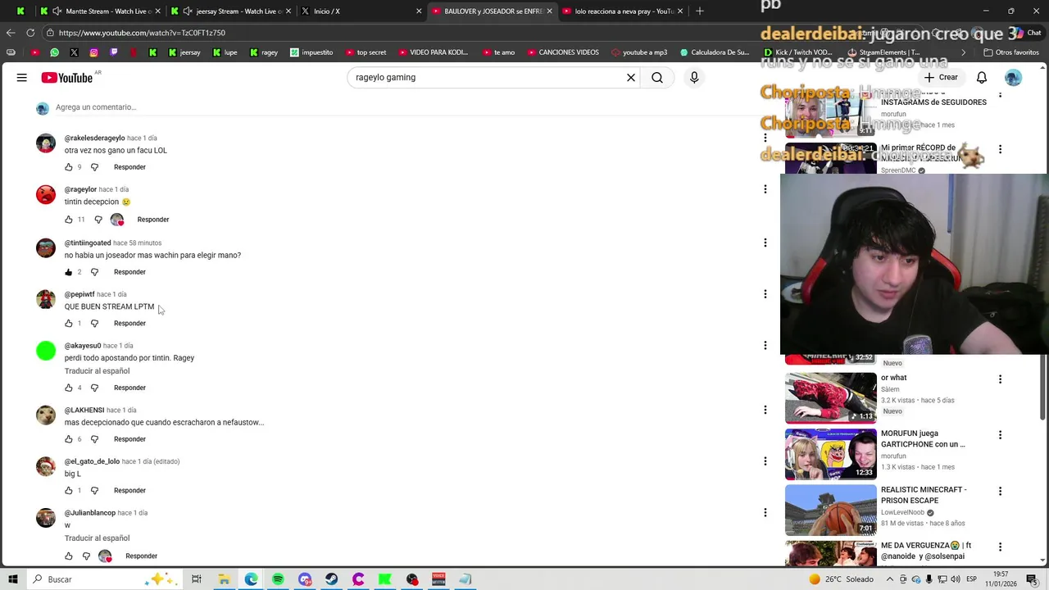Open options menu for @rageylor's comment
The width and height of the screenshot is (1049, 590).
pos(765,189)
